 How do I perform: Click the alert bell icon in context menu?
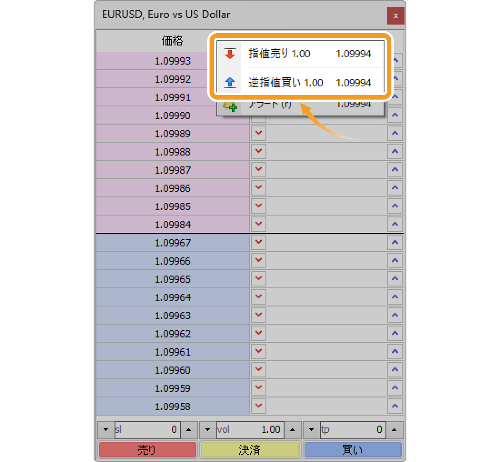tap(230, 106)
